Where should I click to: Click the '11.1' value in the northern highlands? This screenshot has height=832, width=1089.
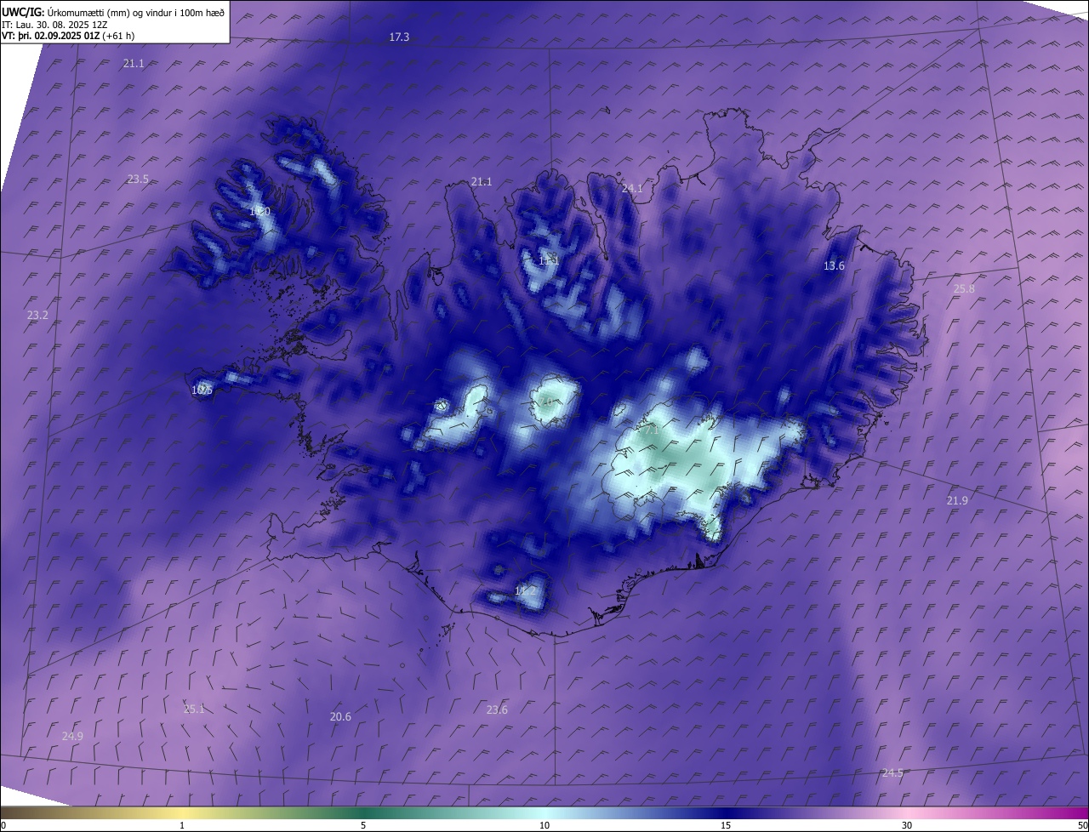(549, 261)
